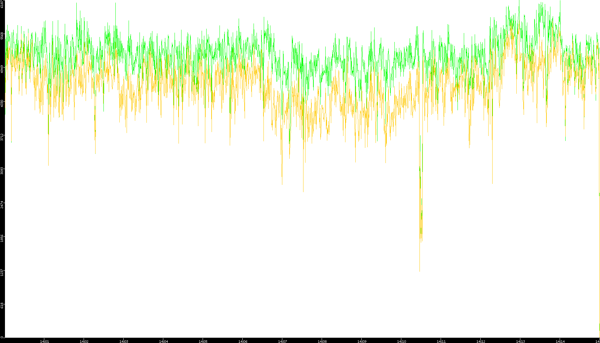The image size is (600, 343).
Task: Click the 14:09 time axis label
Action: (x=362, y=341)
